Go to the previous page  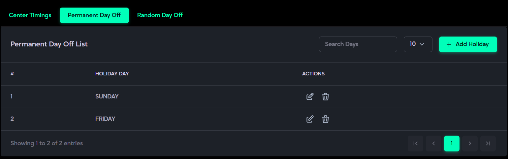(x=433, y=144)
